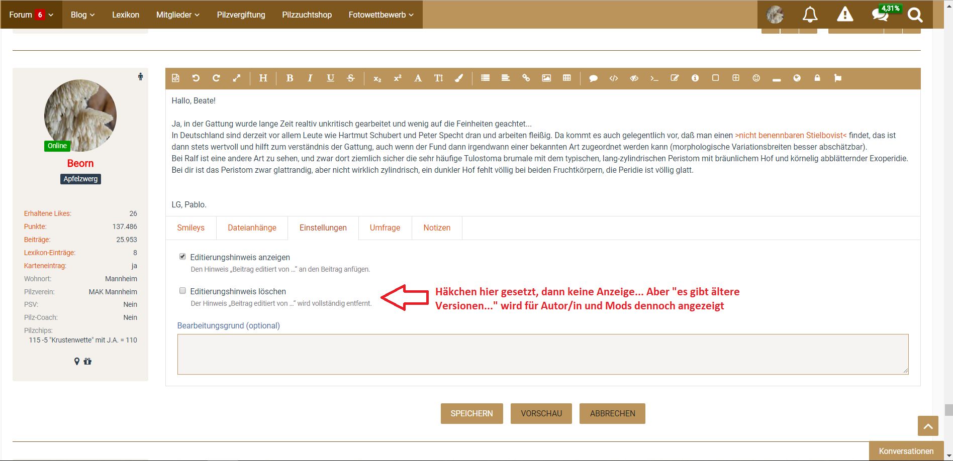
Task: Expand the Forum dropdown menu
Action: click(31, 15)
